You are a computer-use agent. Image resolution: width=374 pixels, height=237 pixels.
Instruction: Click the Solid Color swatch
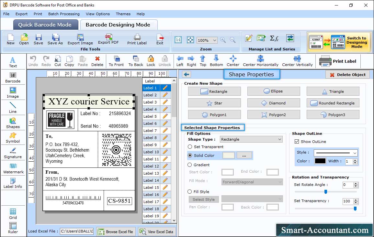[229, 155]
